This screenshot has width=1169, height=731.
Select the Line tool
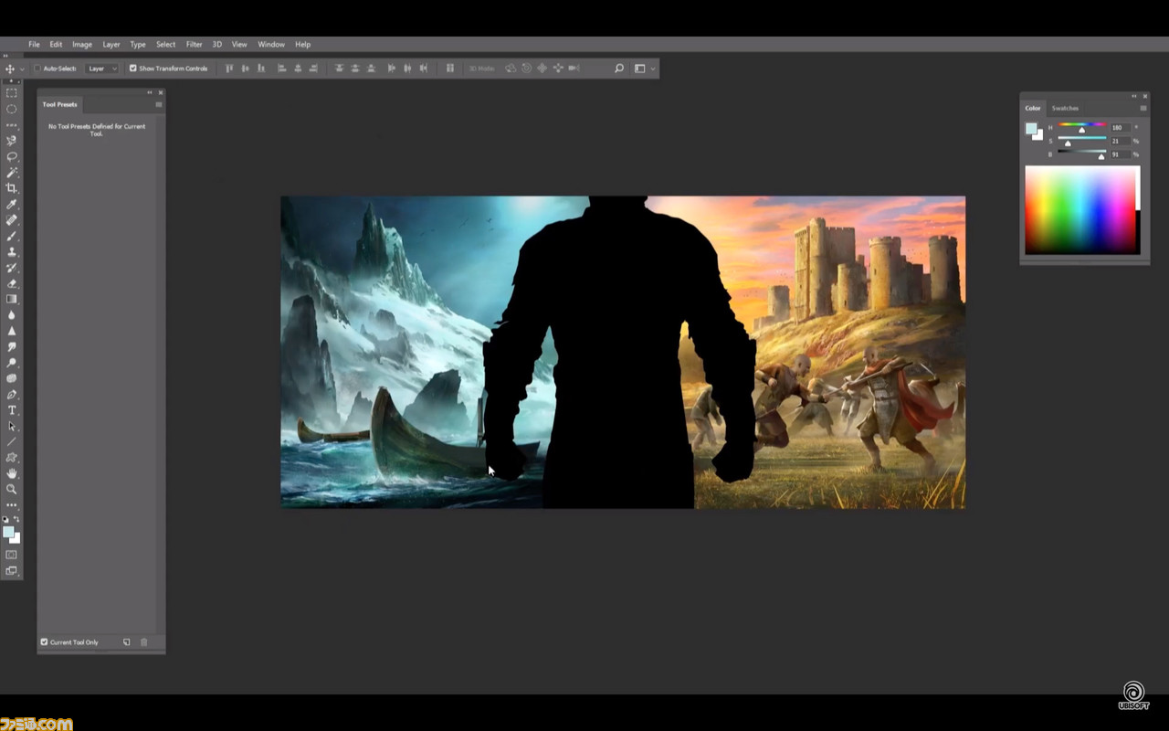(12, 441)
